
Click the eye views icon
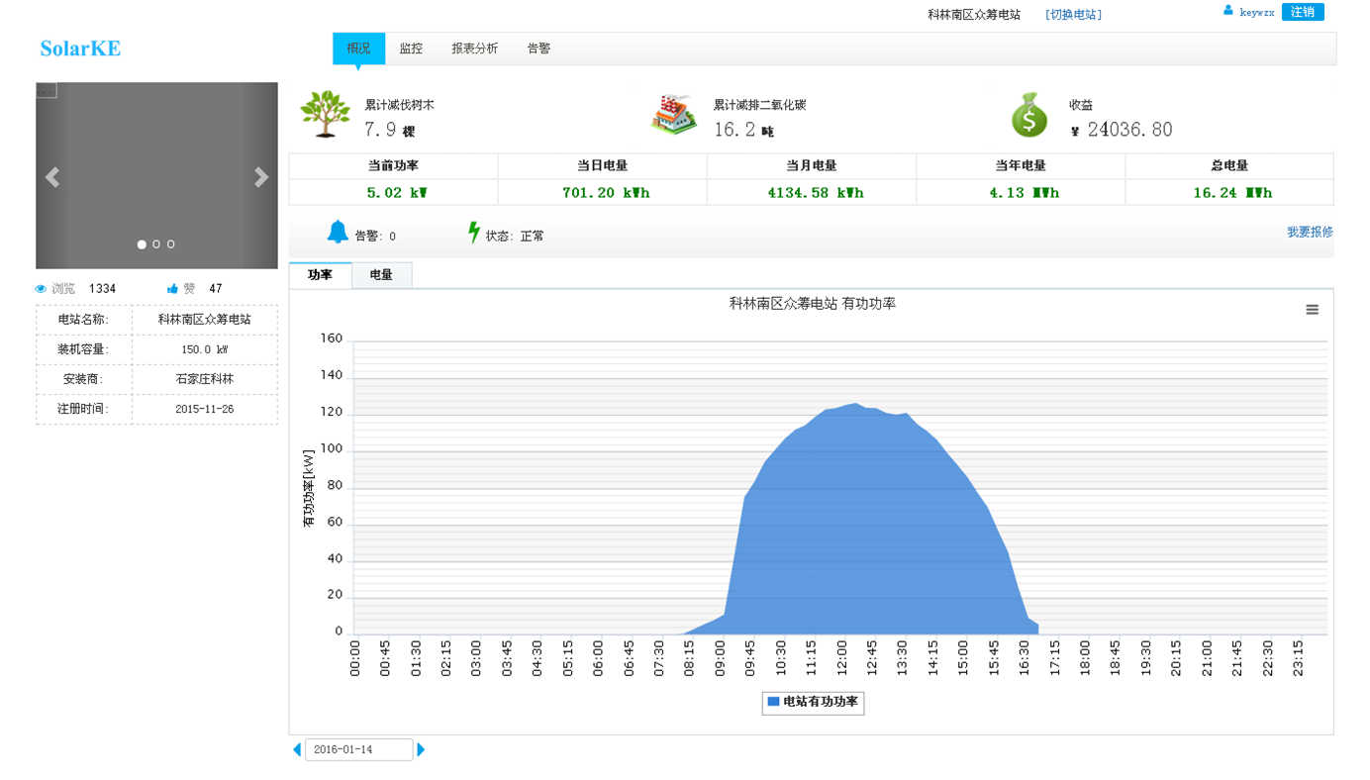[42, 289]
